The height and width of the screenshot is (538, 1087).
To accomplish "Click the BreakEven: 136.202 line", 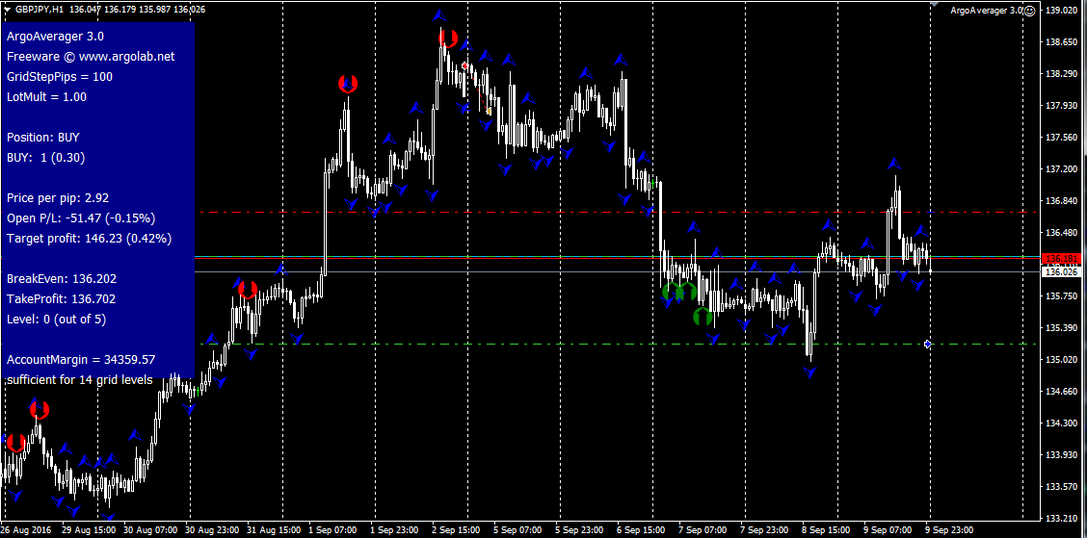I will point(62,279).
